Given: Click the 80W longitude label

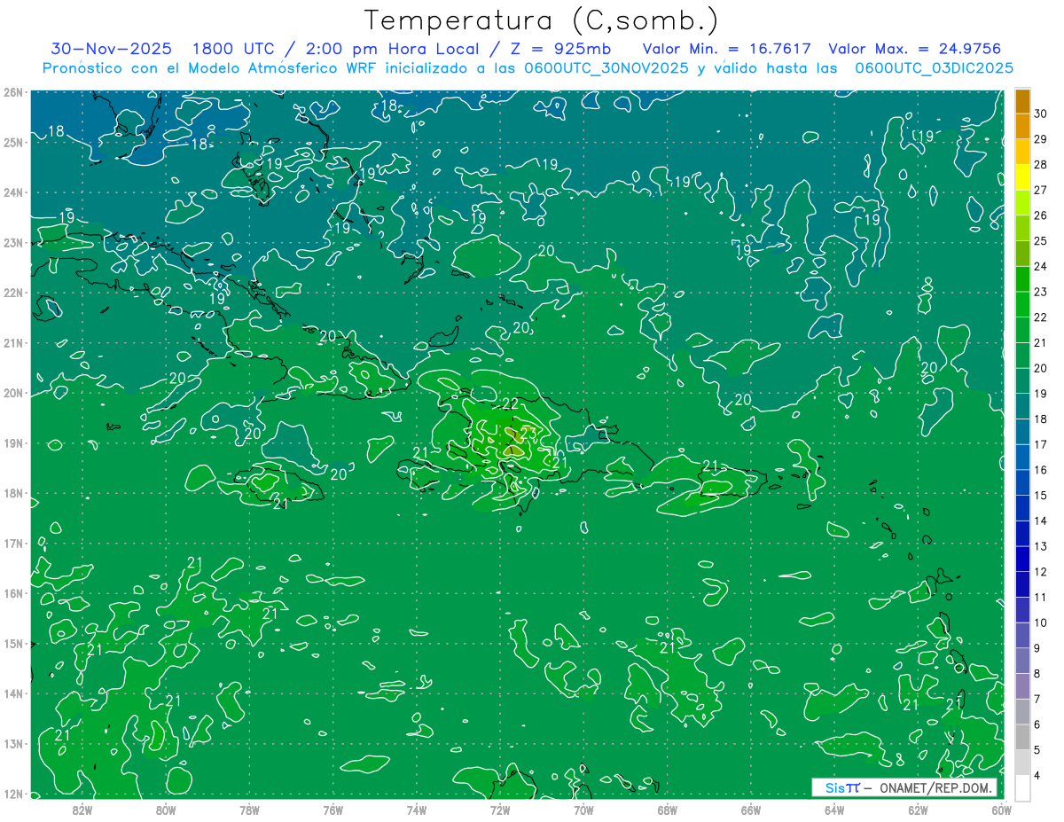Looking at the screenshot, I should [166, 809].
